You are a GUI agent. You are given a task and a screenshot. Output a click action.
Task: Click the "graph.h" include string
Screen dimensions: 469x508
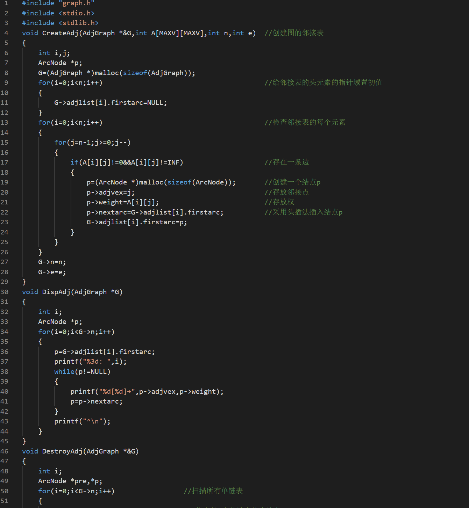[76, 3]
